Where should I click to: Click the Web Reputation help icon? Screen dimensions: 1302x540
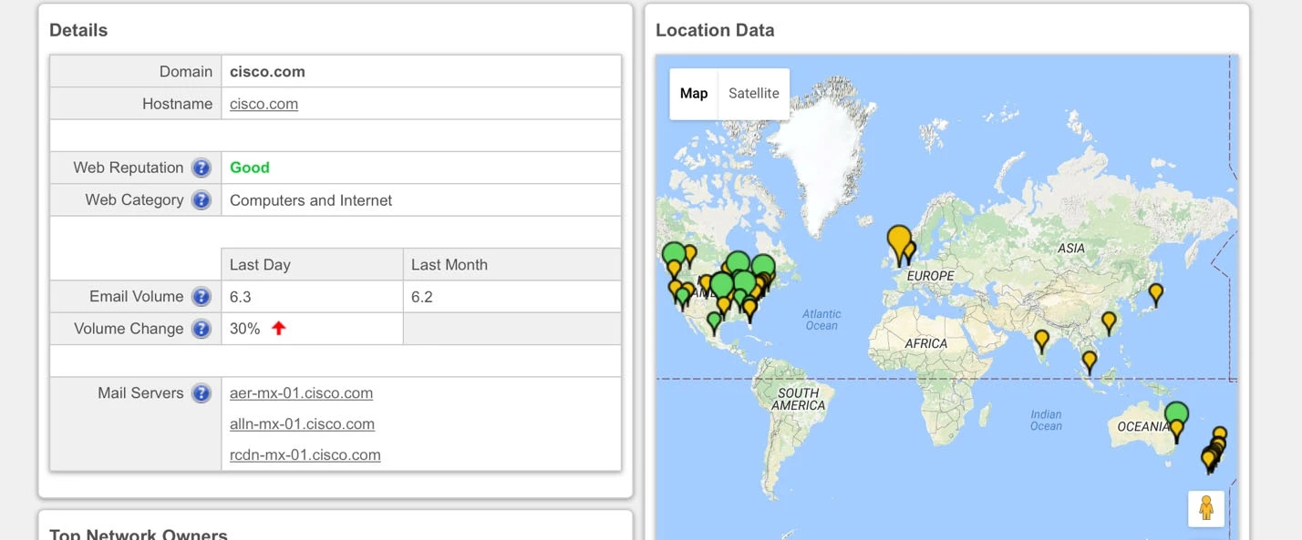[x=201, y=168]
